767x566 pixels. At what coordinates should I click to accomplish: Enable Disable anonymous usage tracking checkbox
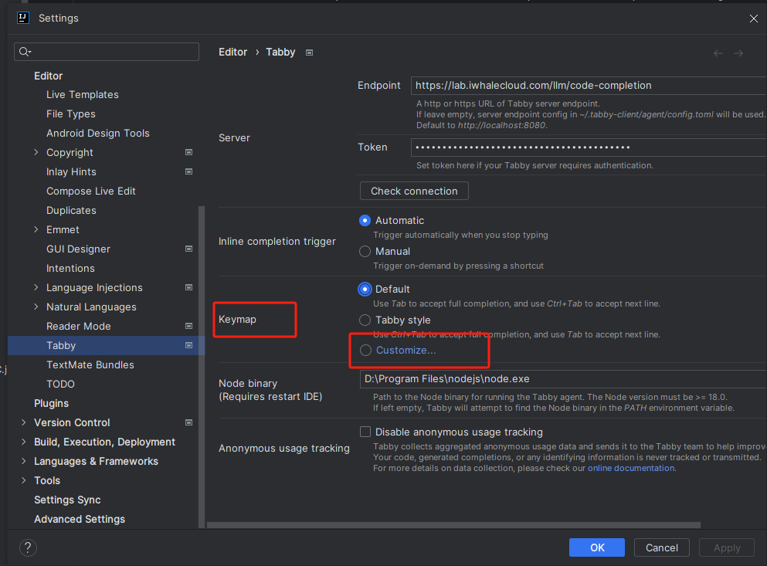[x=365, y=432]
